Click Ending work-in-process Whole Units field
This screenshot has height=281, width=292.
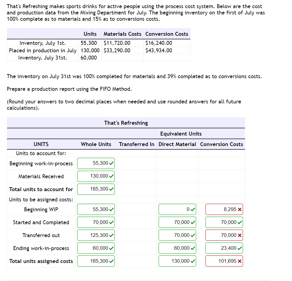(x=96, y=248)
